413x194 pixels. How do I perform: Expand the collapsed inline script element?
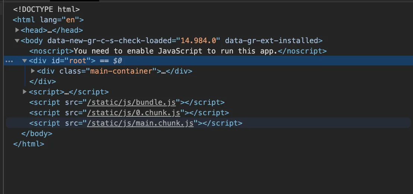tap(25, 92)
